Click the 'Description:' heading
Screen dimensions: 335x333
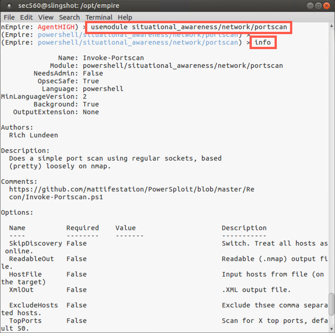coord(25,151)
